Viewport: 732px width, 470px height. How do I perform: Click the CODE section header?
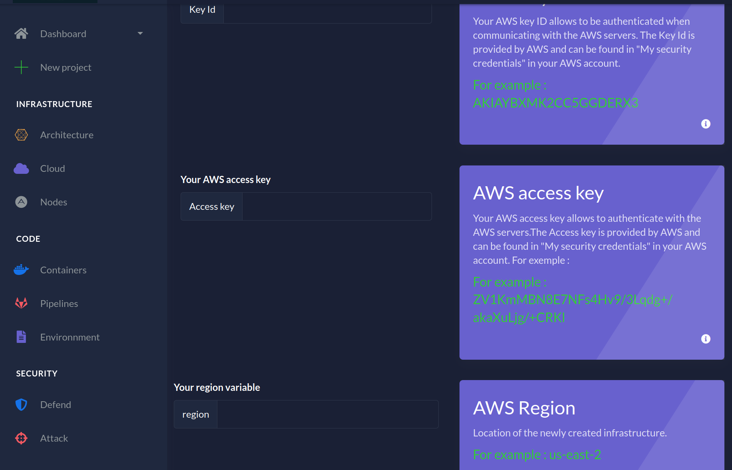(28, 239)
